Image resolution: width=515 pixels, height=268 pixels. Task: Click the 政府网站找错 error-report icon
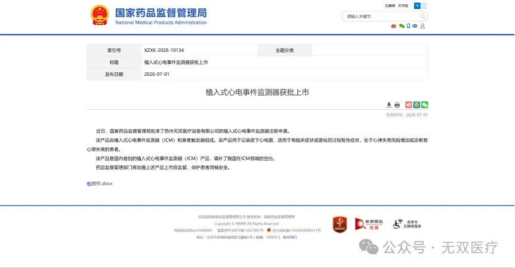369,224
